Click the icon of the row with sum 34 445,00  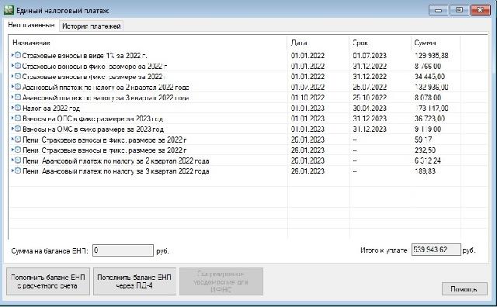tap(18, 76)
